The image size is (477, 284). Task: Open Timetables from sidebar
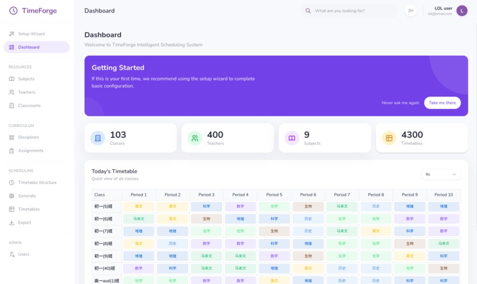click(x=37, y=209)
